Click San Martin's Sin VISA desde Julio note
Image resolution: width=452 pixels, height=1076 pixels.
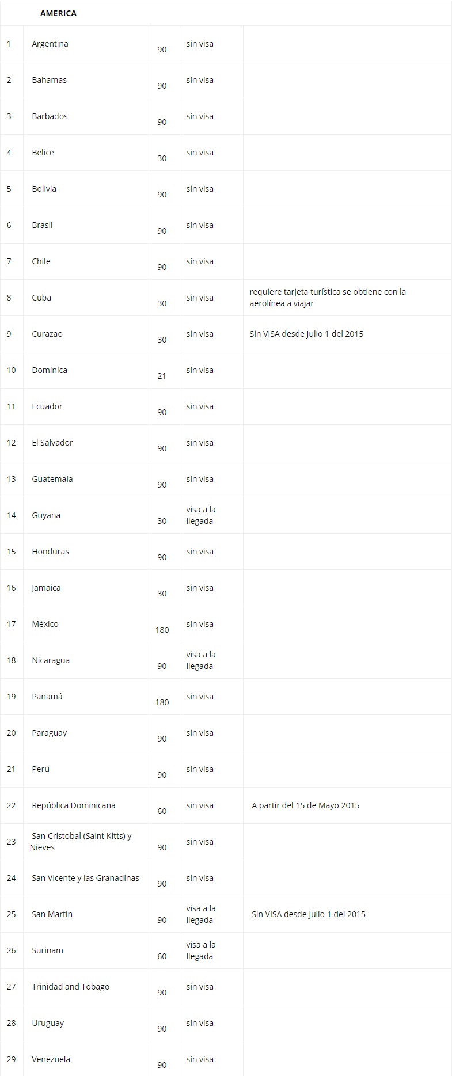click(309, 914)
